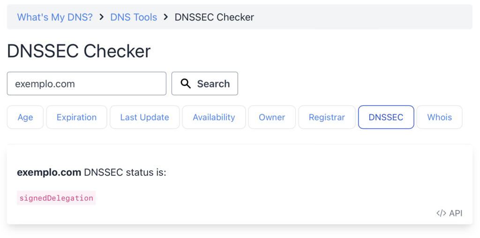
Task: Click the Search button
Action: pos(205,83)
